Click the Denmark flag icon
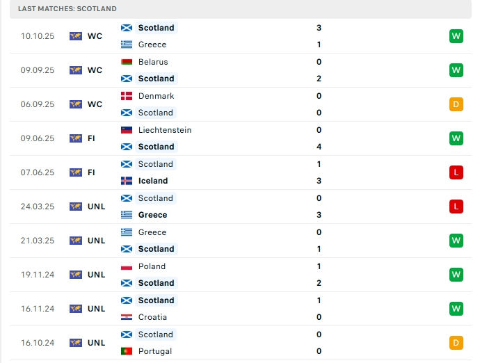Screen dimensions: 480x363 pyautogui.click(x=127, y=96)
